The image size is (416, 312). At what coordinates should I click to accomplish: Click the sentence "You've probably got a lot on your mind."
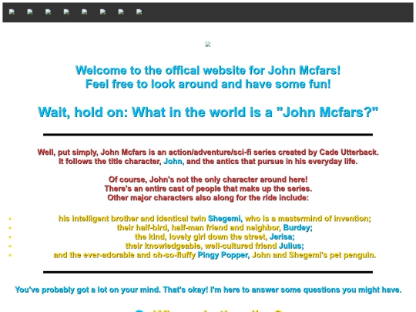point(88,290)
